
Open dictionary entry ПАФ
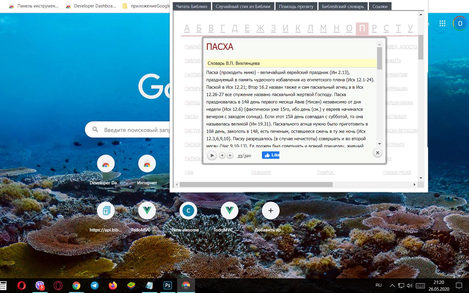[x=189, y=173]
